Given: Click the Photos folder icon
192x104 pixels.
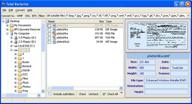Looking at the screenshot, I should [20, 87].
